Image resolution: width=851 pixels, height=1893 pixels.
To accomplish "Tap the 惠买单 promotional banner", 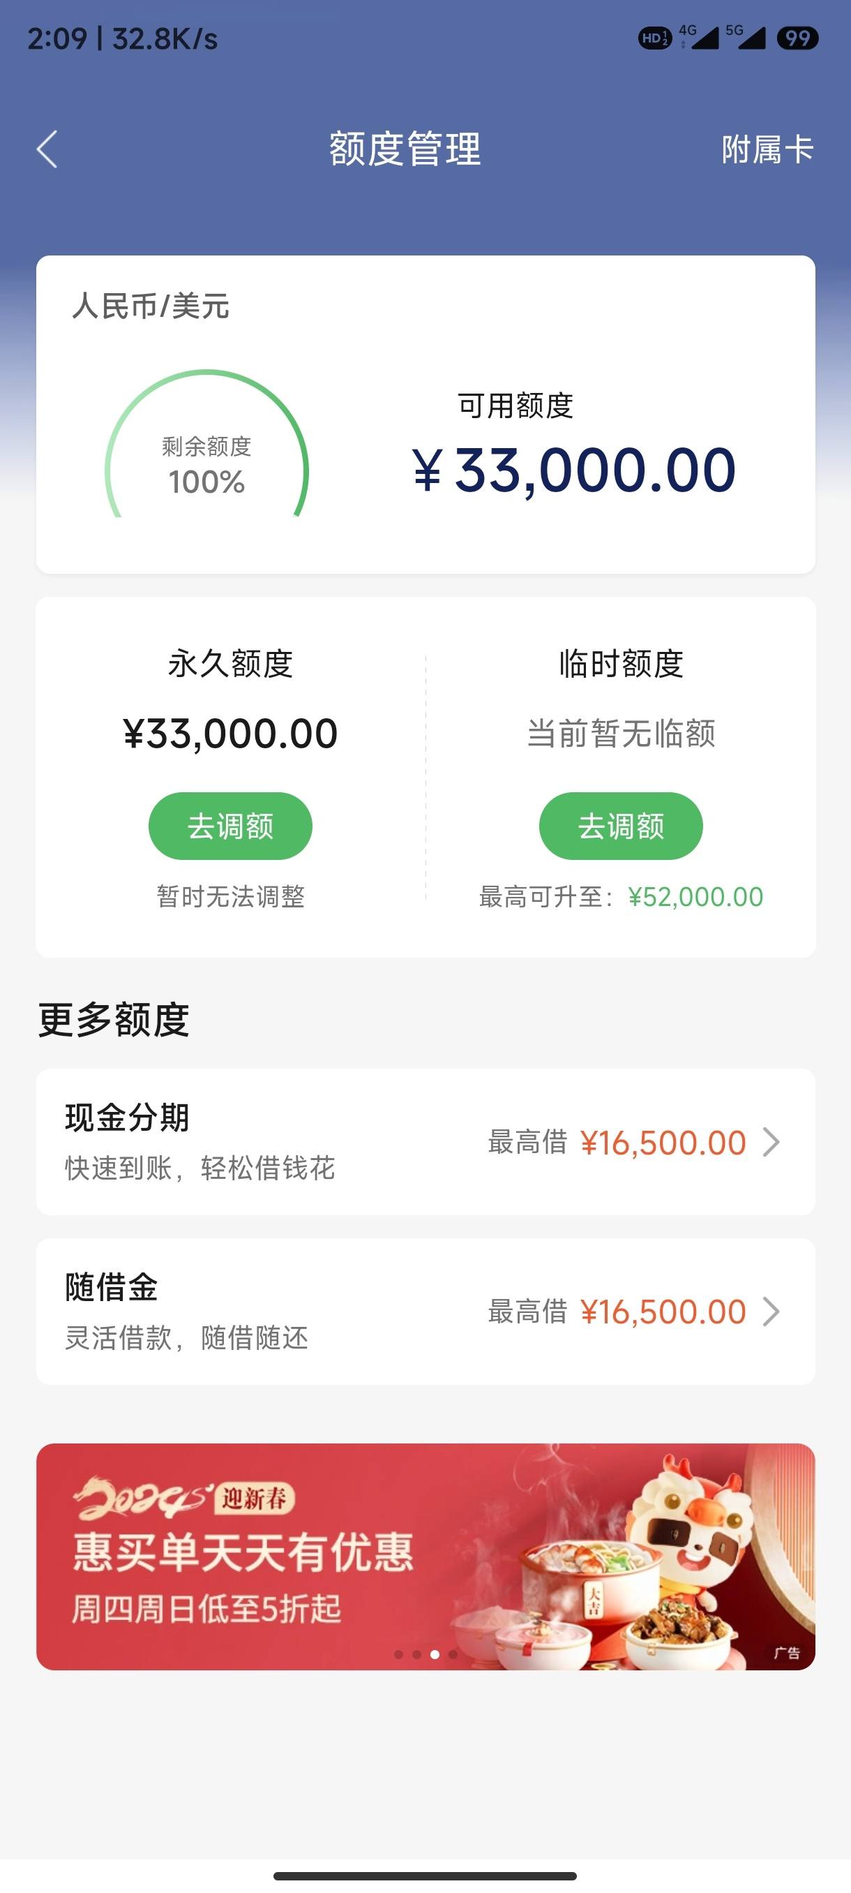I will [x=426, y=1557].
